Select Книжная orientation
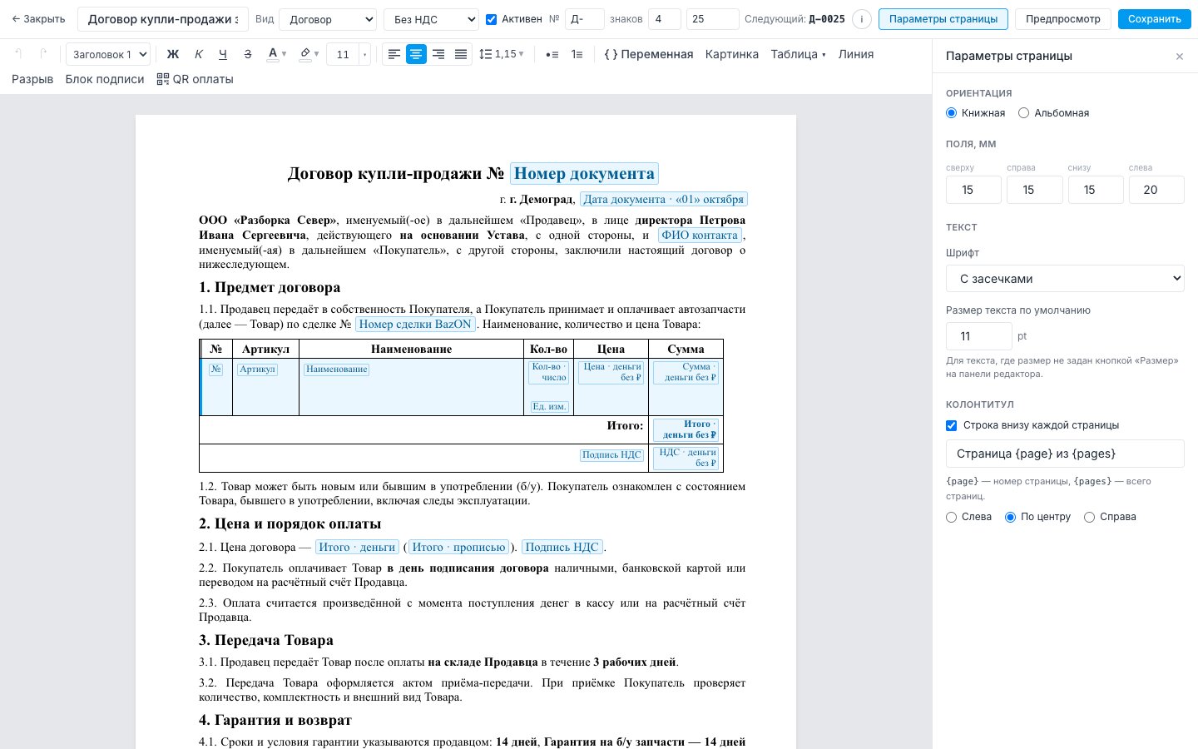 point(951,113)
